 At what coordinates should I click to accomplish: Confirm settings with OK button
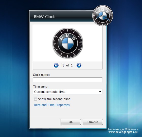tap(71, 122)
